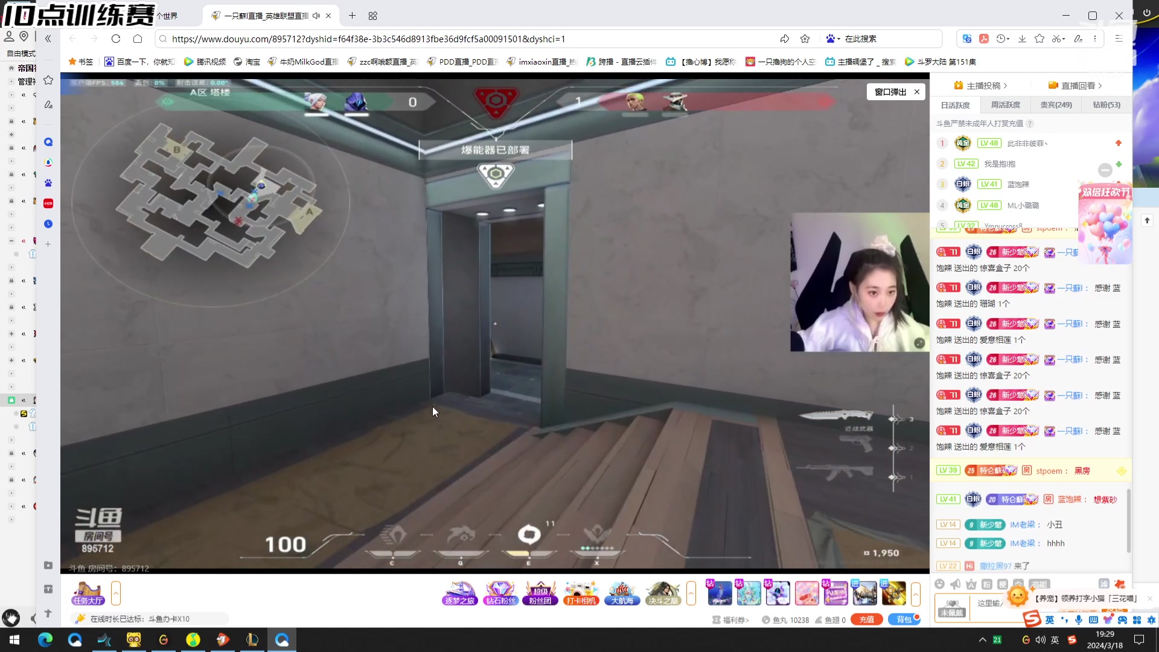
Task: Switch to 周活跃度 tab
Action: 1006,105
